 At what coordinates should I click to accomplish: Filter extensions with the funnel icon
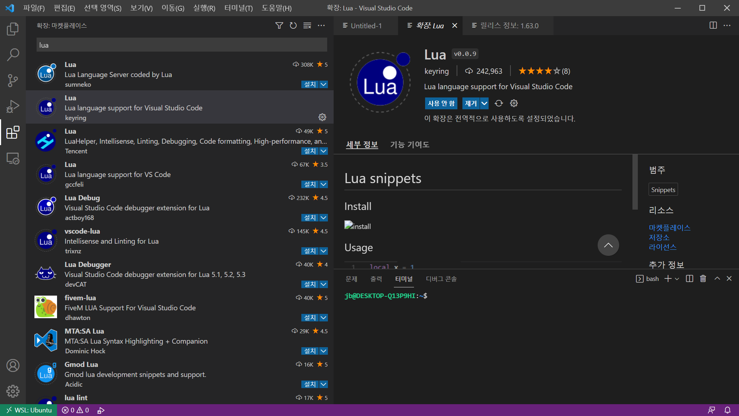coord(279,25)
